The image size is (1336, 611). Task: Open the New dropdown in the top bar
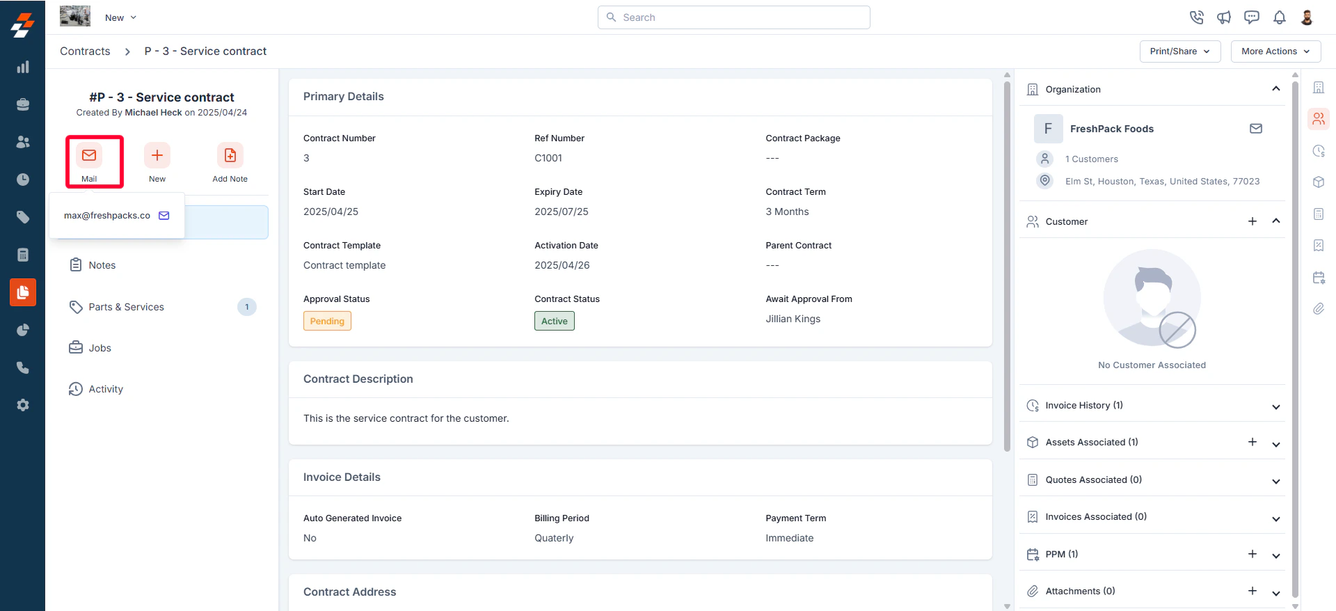tap(120, 17)
